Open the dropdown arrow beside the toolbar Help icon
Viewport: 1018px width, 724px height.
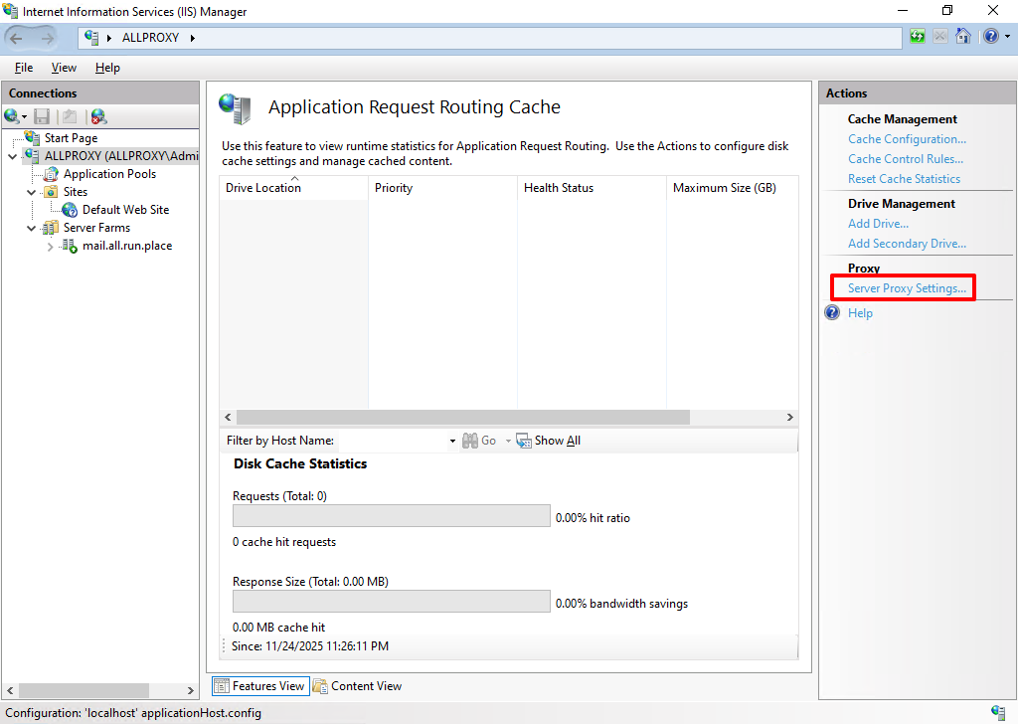[1008, 37]
